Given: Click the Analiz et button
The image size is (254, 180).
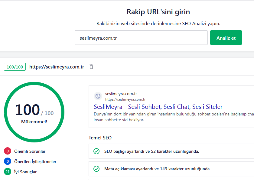Looking at the screenshot, I should tap(226, 38).
